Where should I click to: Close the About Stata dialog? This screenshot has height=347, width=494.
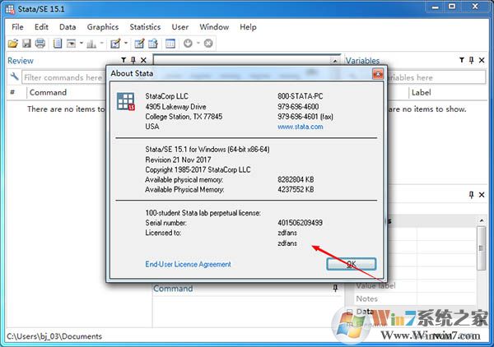click(378, 74)
